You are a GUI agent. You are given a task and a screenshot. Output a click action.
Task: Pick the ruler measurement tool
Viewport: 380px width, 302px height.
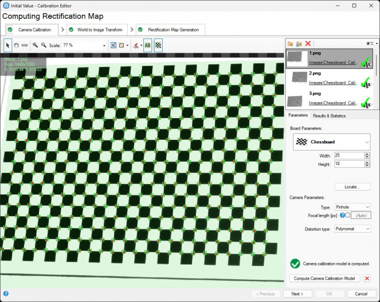(24, 45)
